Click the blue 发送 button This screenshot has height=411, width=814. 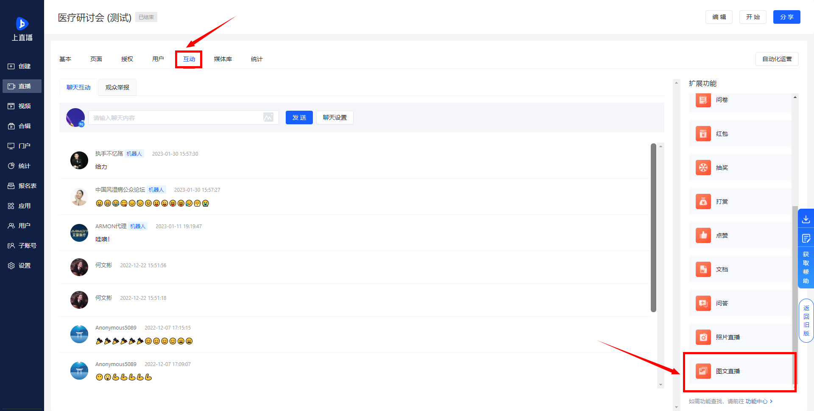299,117
